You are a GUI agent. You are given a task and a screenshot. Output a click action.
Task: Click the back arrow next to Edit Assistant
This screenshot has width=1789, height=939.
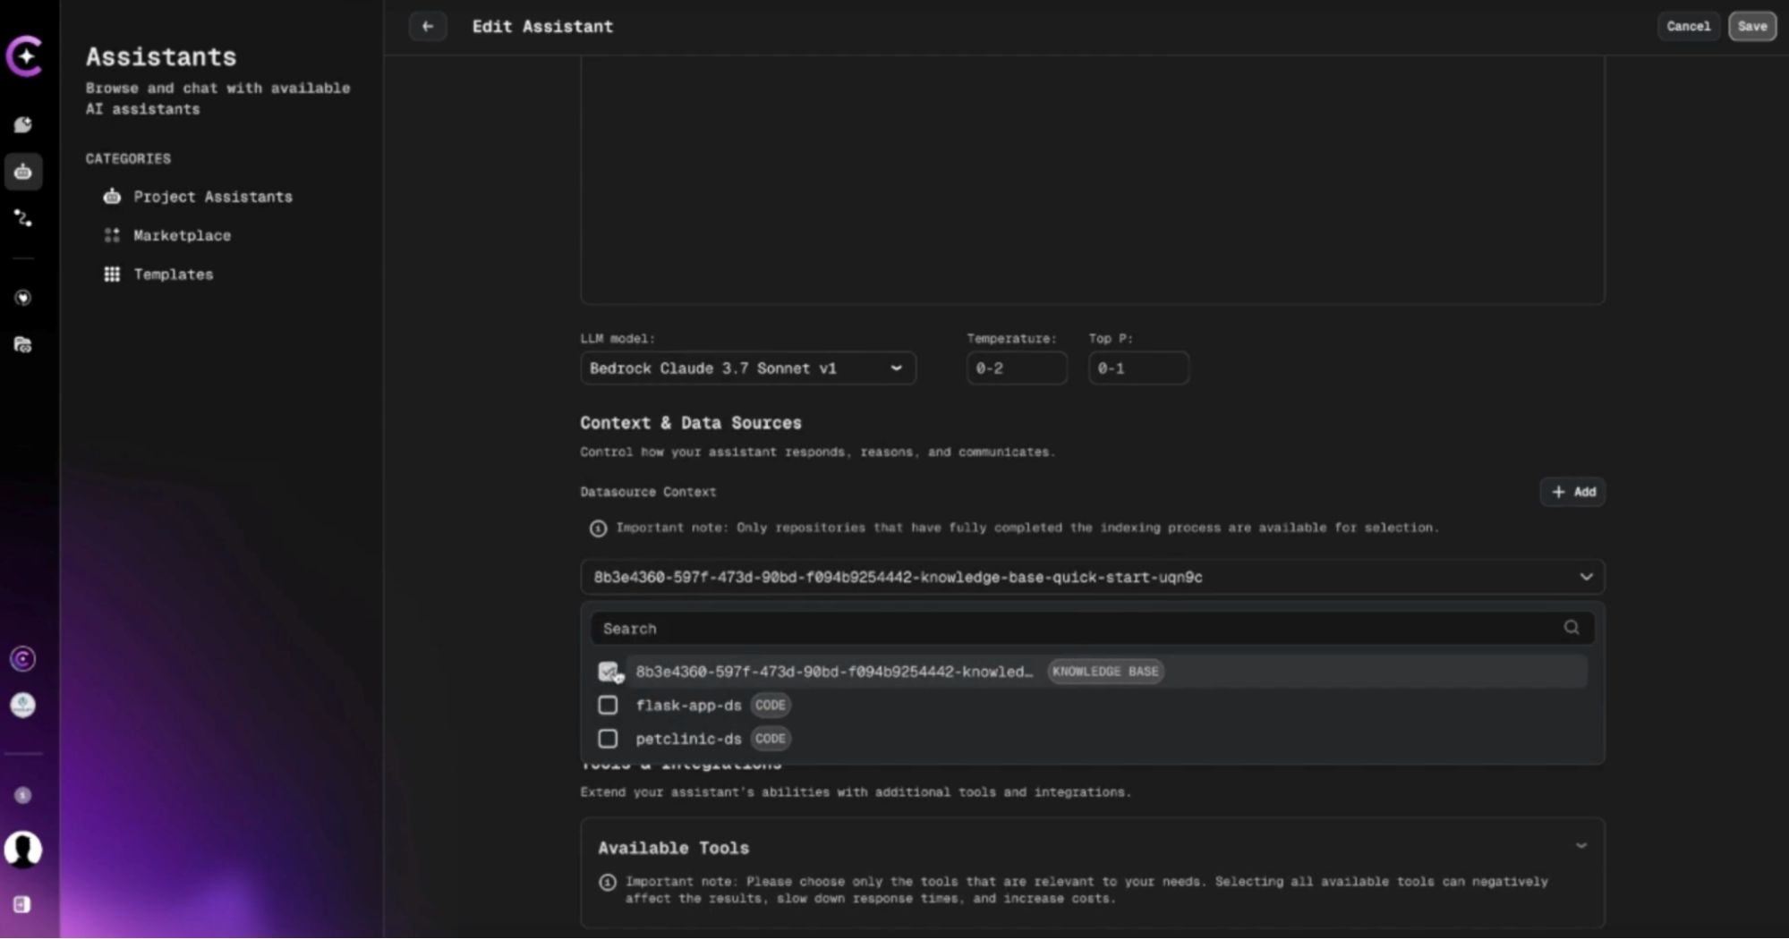(427, 26)
